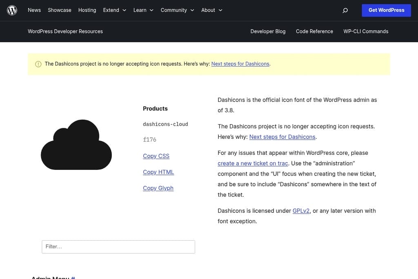Expand the Extend dropdown menu

(x=114, y=10)
